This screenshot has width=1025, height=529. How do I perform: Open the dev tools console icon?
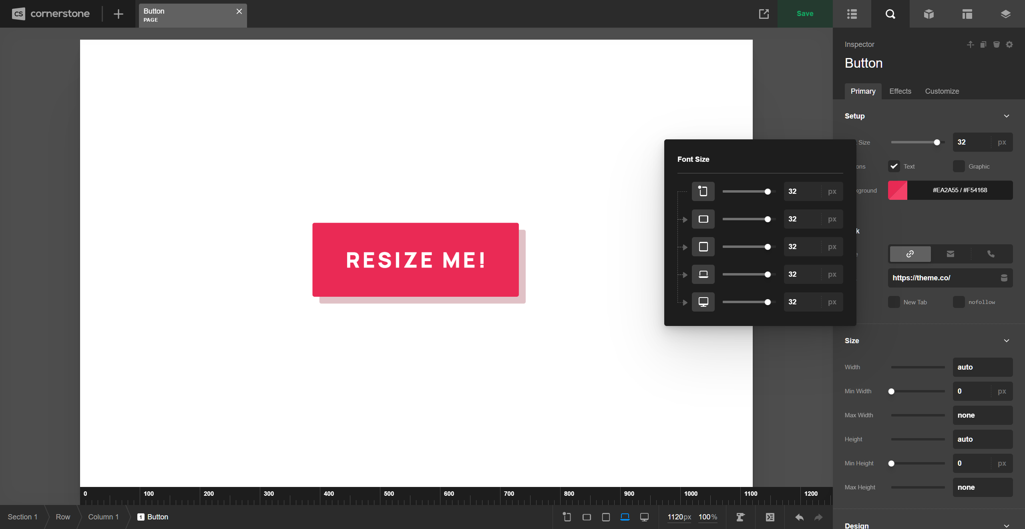770,517
